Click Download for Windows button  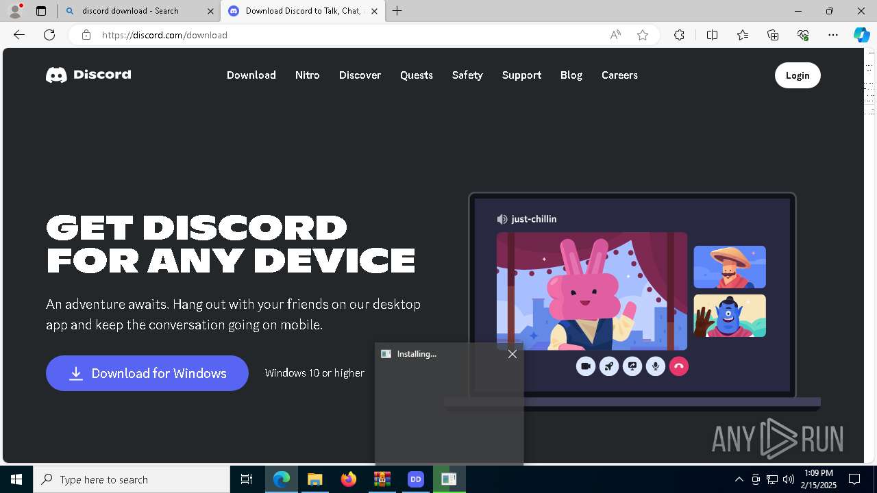(147, 373)
